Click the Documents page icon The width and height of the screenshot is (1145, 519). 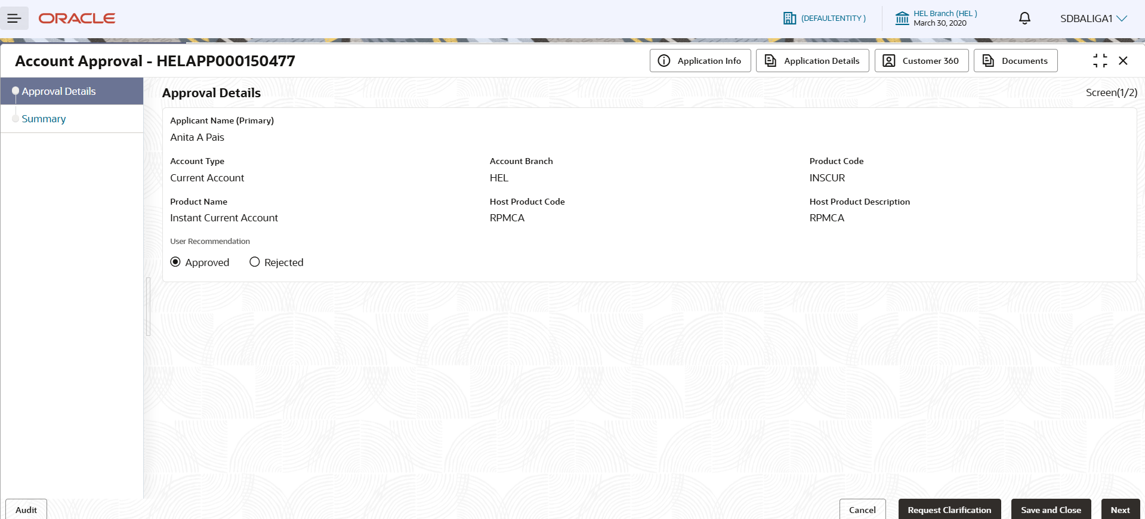pos(988,61)
